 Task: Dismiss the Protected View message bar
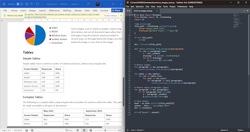click(x=121, y=16)
